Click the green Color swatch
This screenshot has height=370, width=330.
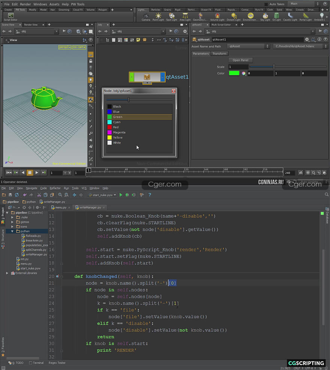point(234,73)
